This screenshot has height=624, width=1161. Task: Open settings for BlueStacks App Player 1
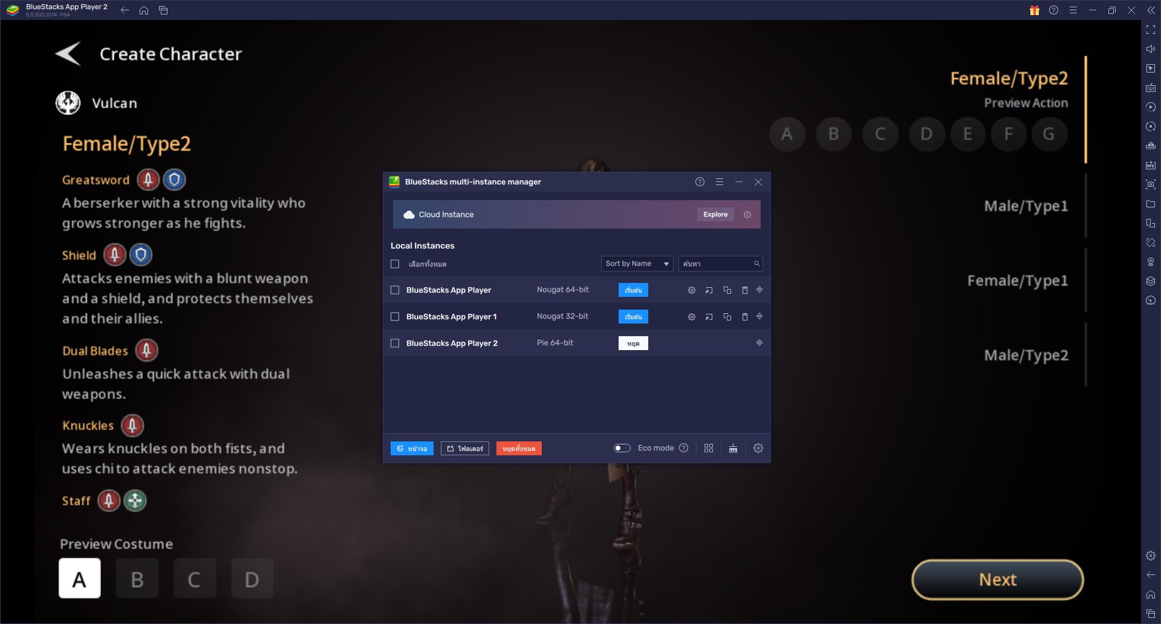[x=692, y=317]
